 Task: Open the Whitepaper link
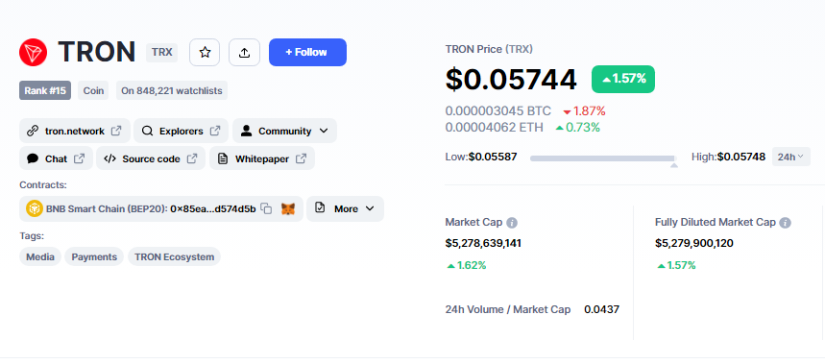point(262,158)
